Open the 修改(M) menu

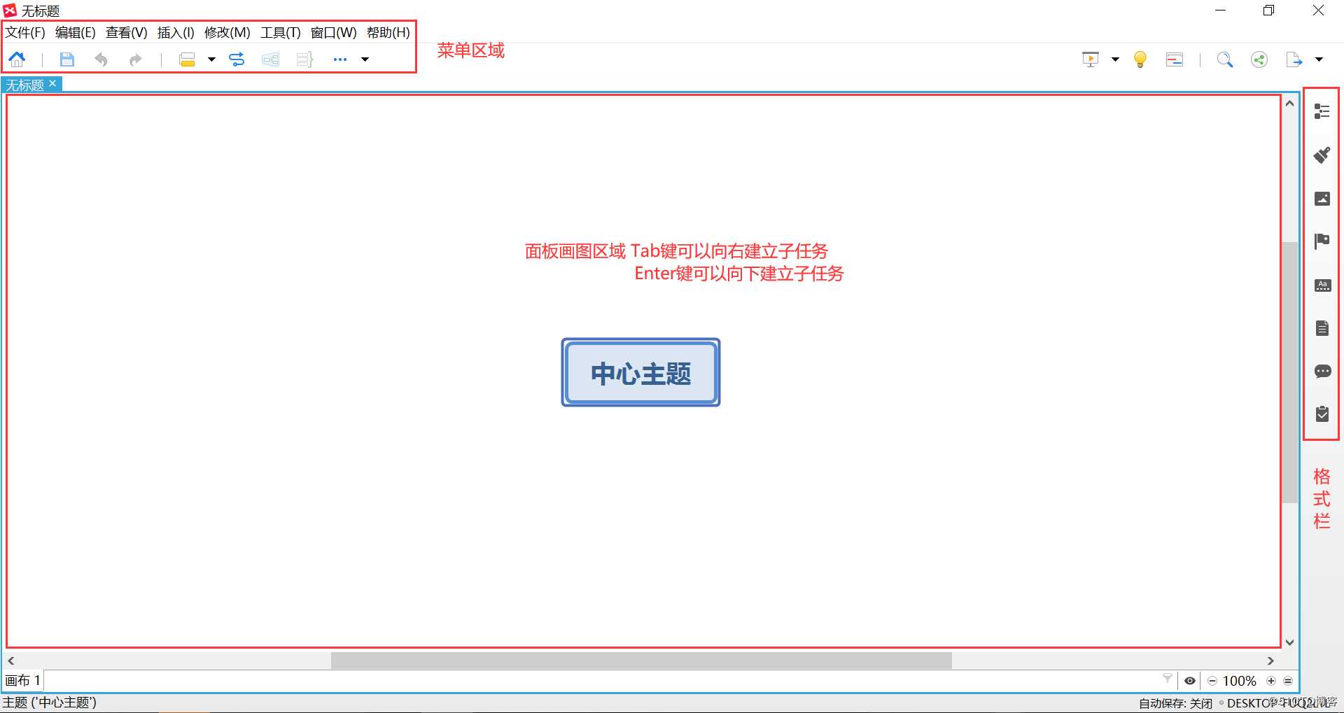coord(227,32)
